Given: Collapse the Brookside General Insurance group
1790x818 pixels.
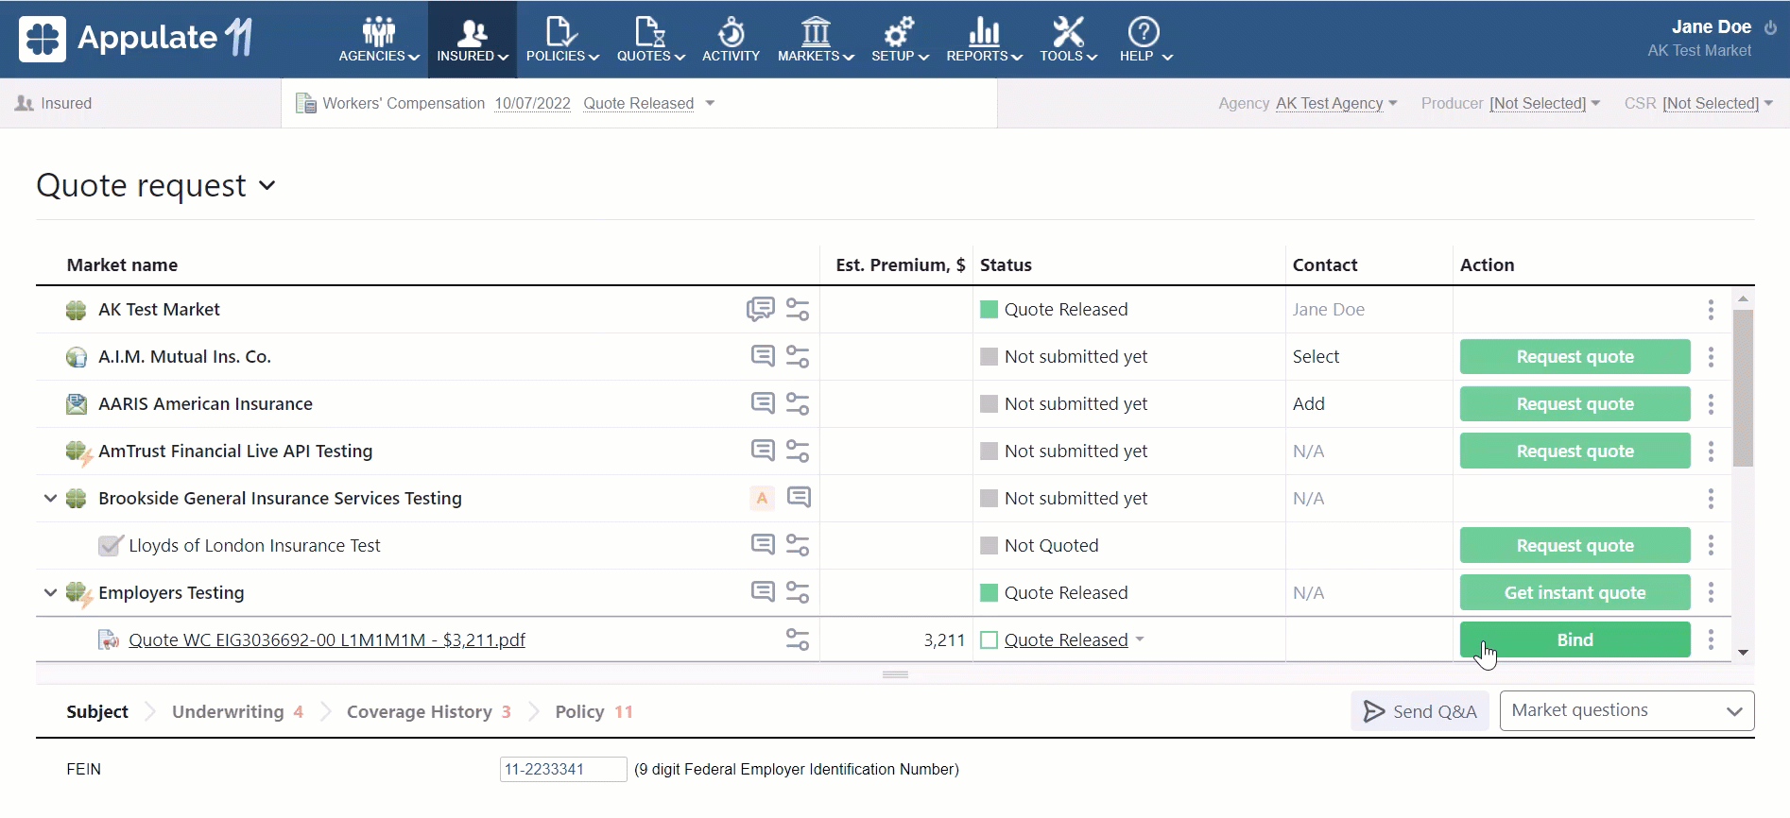Looking at the screenshot, I should tap(50, 498).
